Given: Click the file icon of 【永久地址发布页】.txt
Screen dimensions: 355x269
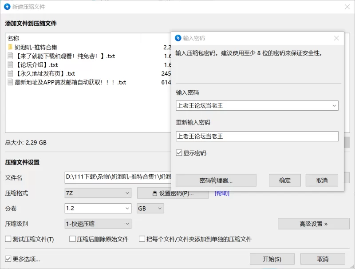Looking at the screenshot, I should (x=10, y=73).
